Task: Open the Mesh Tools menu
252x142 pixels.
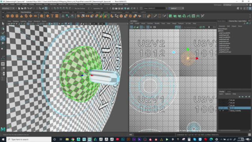Action: point(62,4)
